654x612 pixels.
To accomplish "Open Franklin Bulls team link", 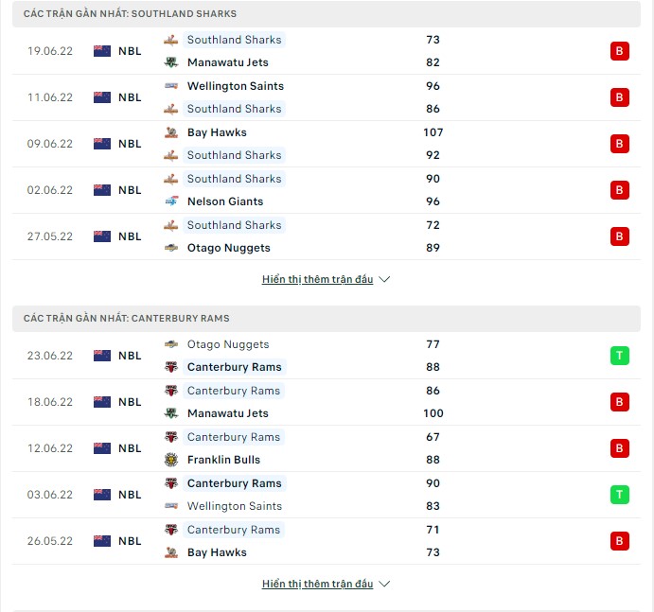I will click(x=223, y=460).
